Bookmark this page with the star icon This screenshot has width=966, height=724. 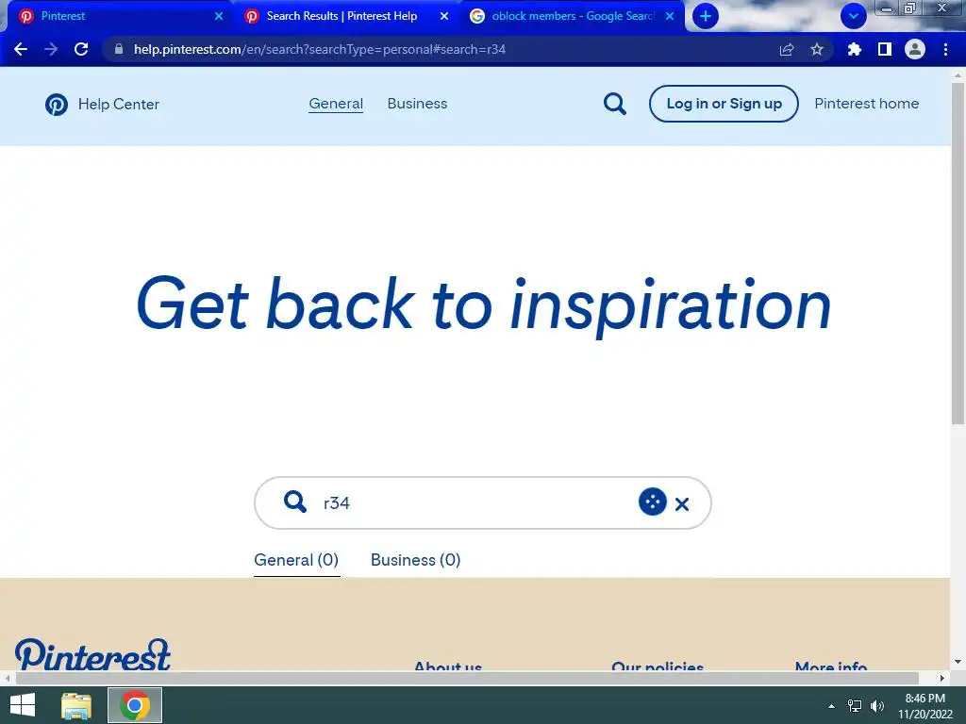817,49
